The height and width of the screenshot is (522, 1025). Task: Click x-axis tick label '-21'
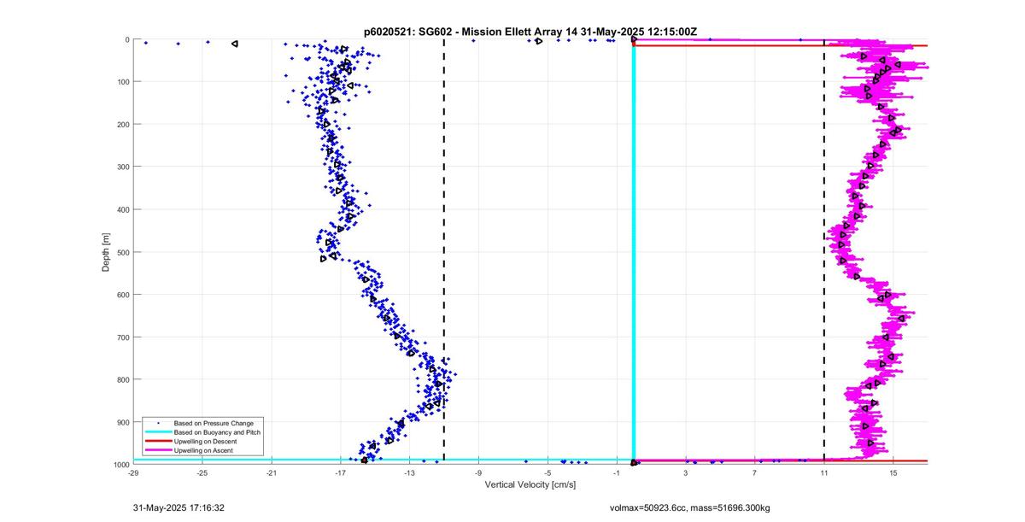pos(272,472)
